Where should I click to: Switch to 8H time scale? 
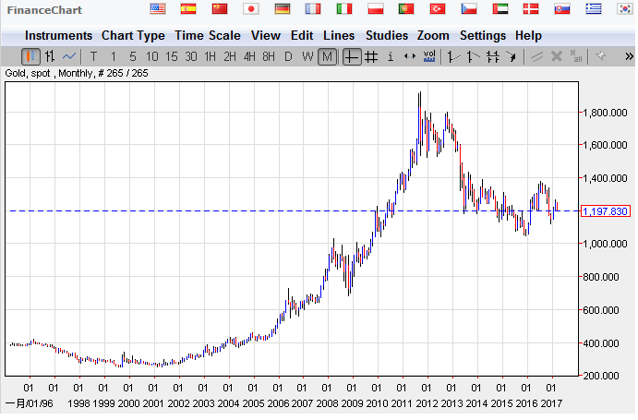pos(269,56)
